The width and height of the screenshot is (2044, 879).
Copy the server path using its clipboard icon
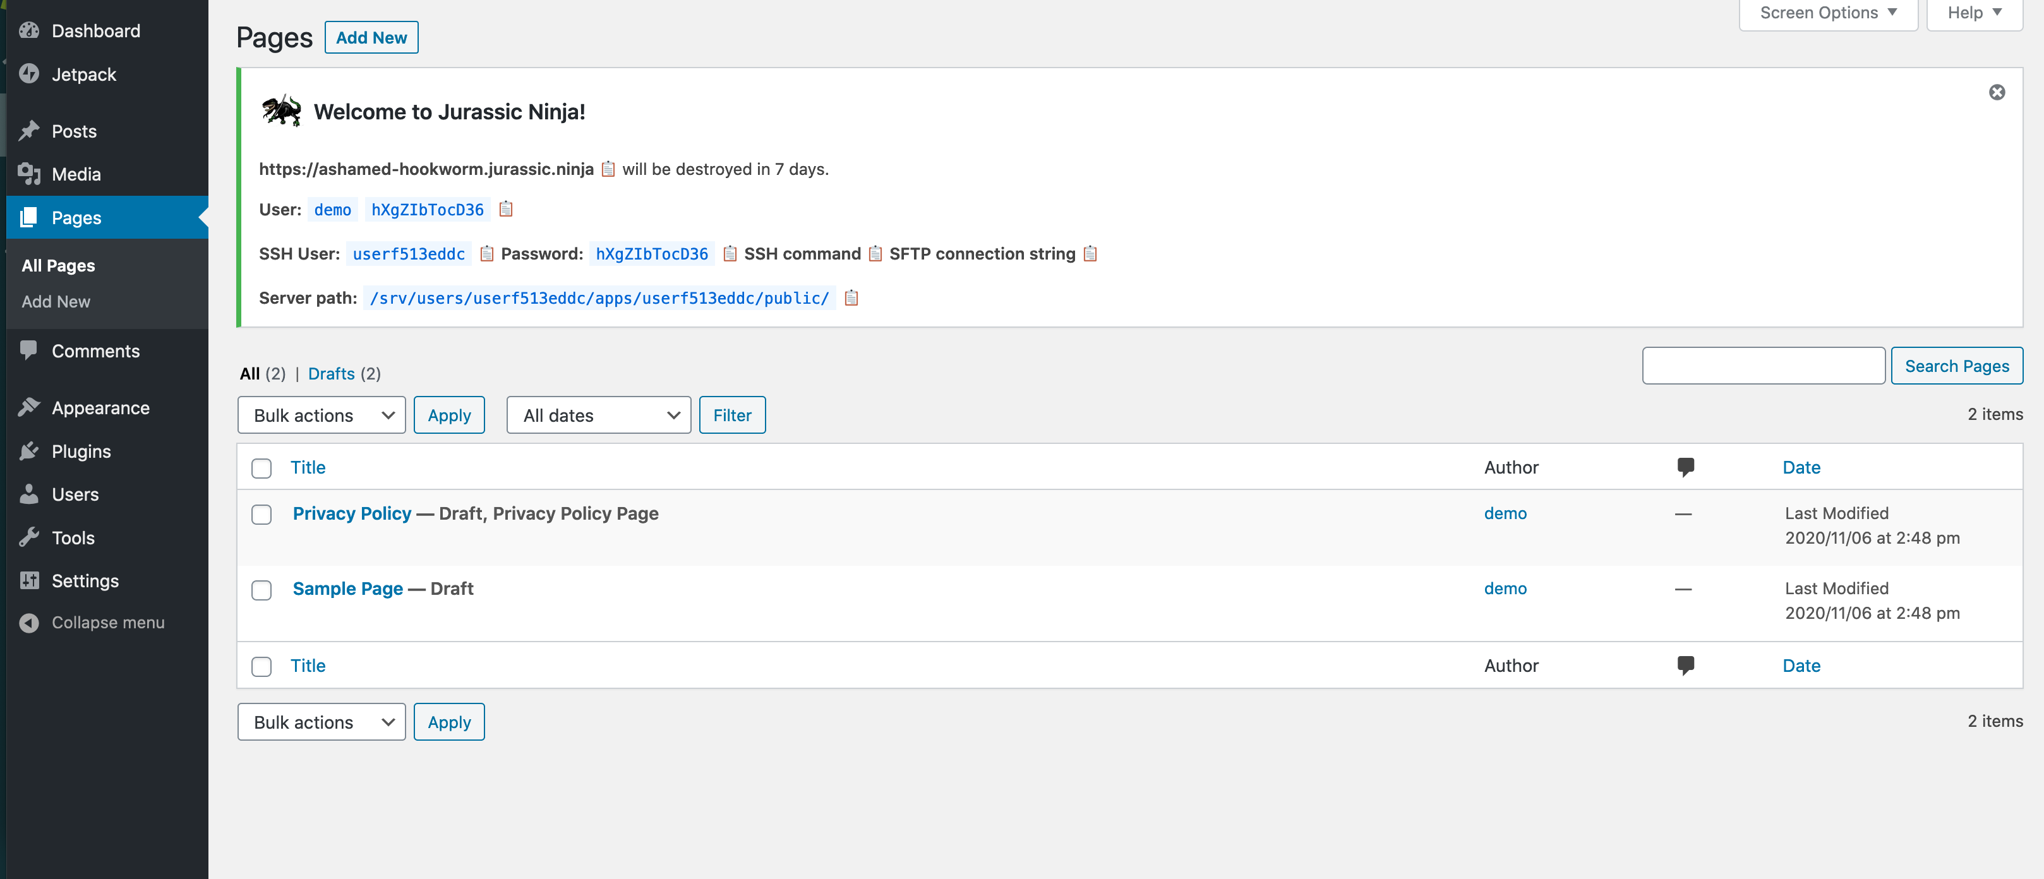click(851, 298)
